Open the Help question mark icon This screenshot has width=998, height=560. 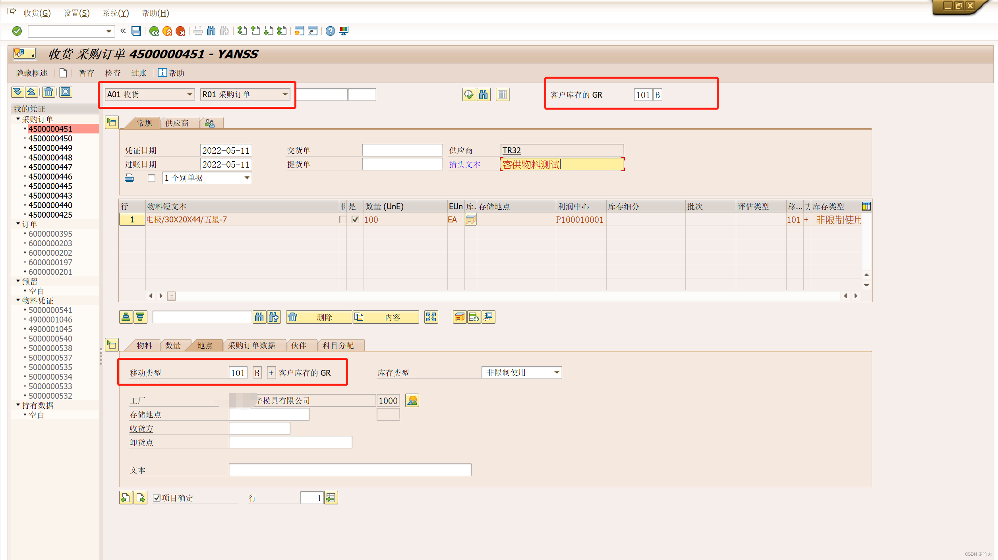(x=330, y=31)
